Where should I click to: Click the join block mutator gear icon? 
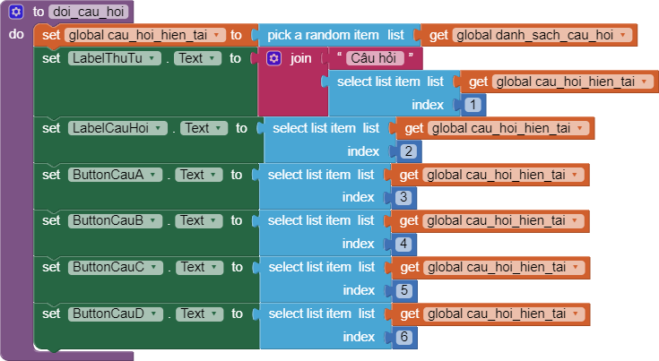pos(274,58)
